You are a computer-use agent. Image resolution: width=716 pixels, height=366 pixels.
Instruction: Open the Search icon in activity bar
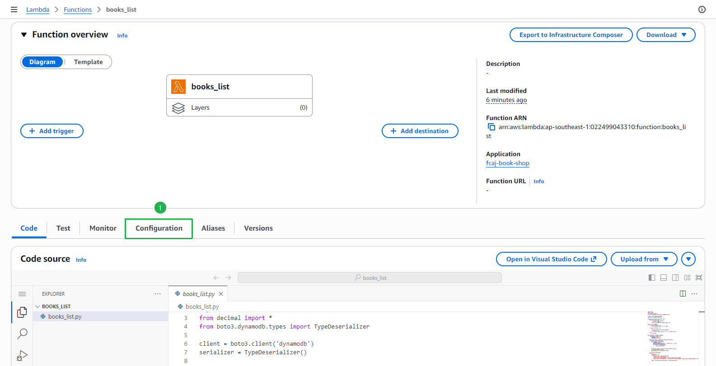22,334
